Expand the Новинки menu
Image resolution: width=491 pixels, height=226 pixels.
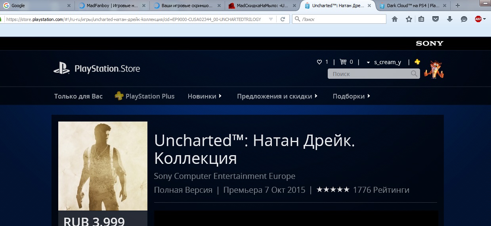(204, 96)
